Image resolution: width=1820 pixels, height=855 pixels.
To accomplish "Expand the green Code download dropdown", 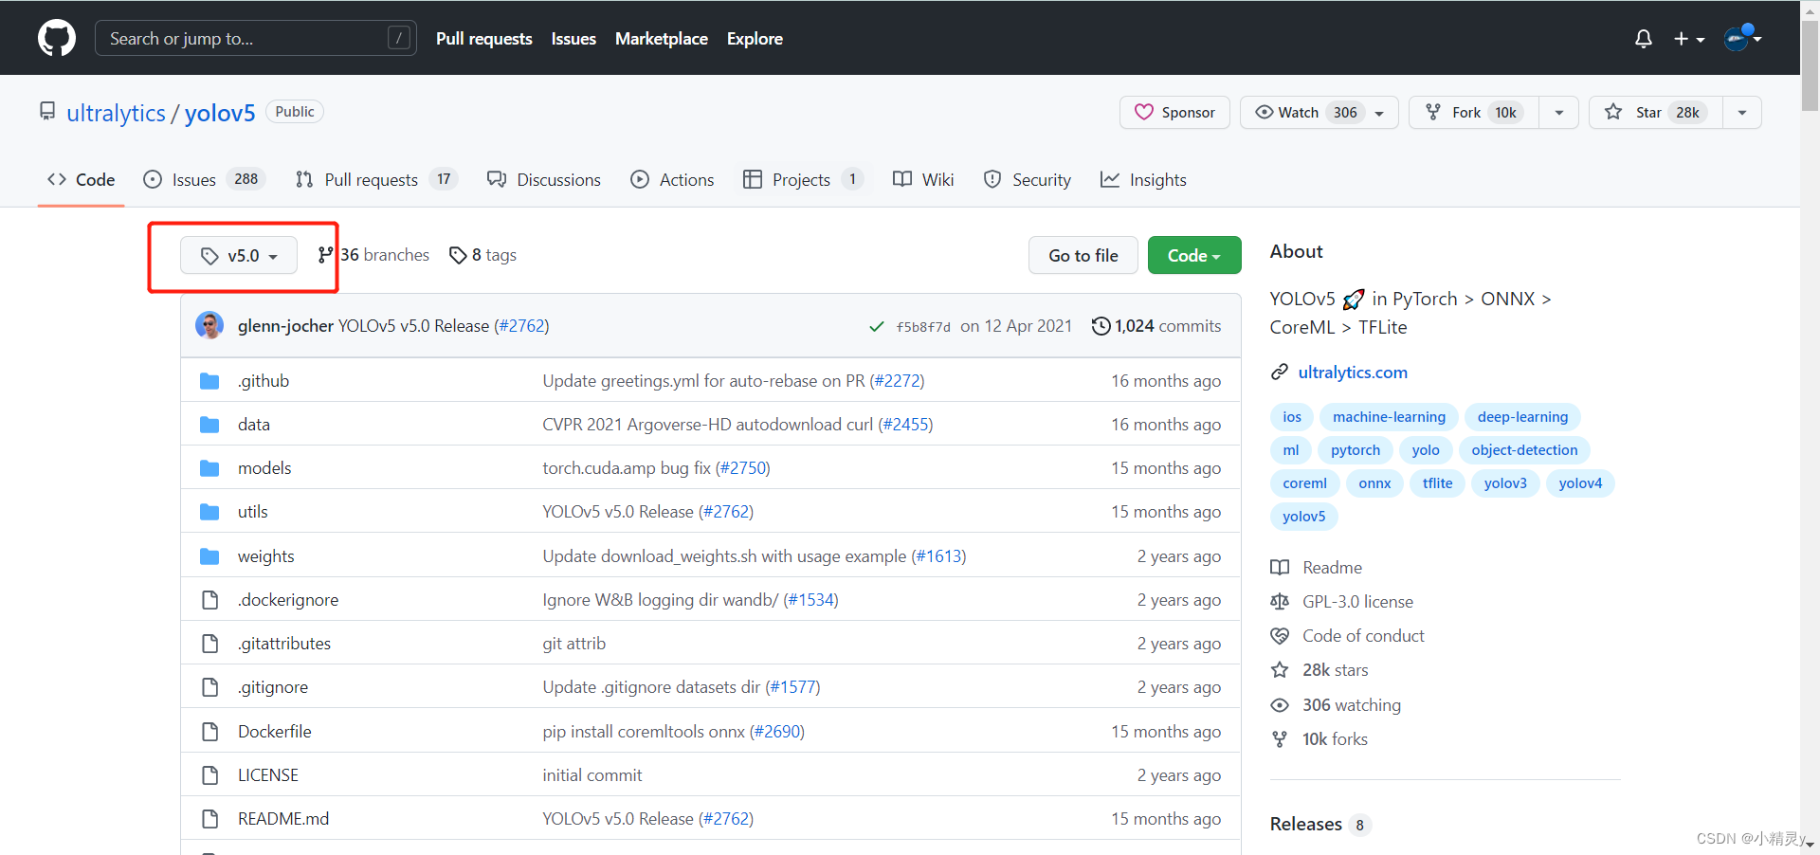I will pyautogui.click(x=1194, y=255).
